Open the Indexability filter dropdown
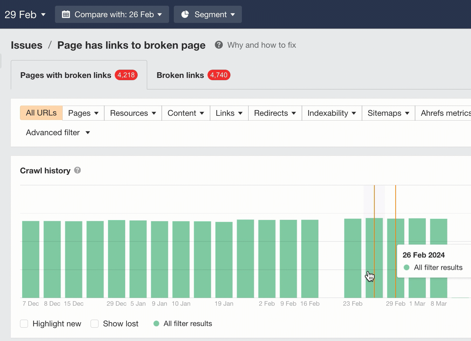Viewport: 471px width, 341px height. coord(331,113)
